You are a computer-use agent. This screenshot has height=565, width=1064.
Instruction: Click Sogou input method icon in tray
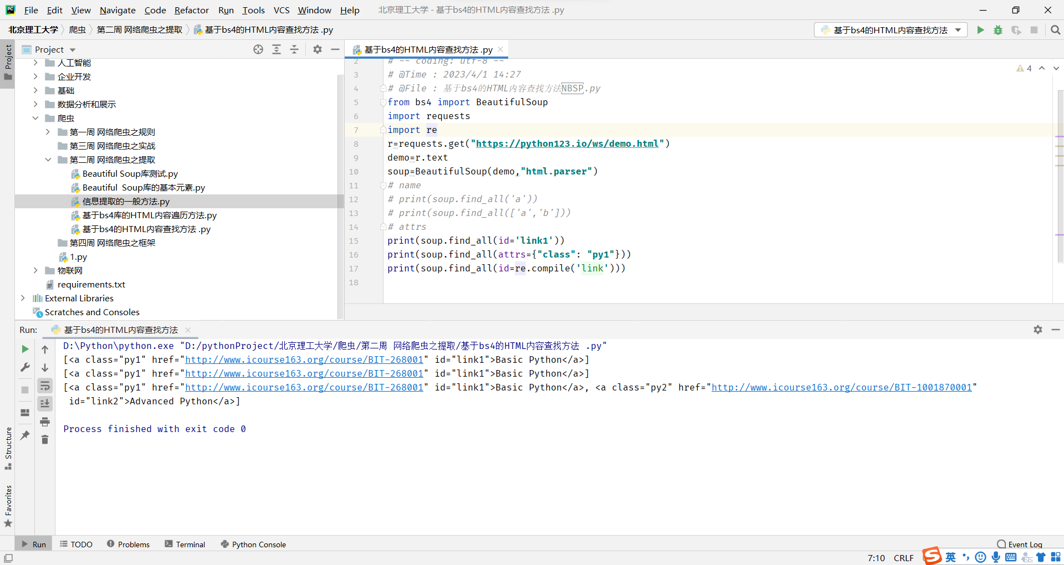[932, 556]
